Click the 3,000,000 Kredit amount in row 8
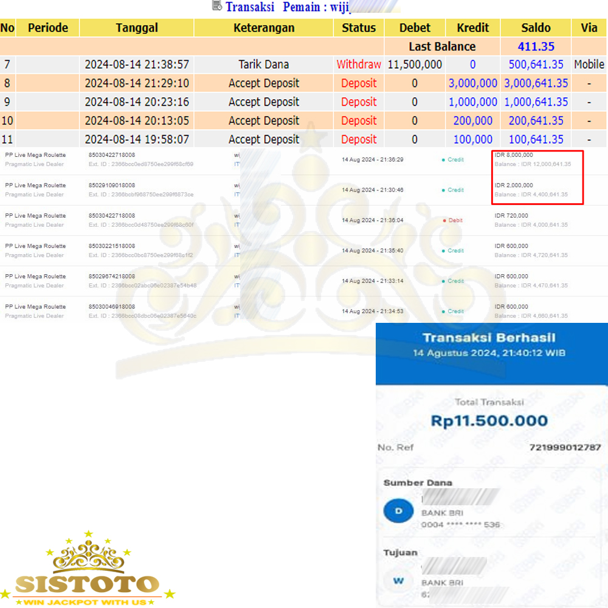Viewport: 608px width, 608px height. point(472,83)
